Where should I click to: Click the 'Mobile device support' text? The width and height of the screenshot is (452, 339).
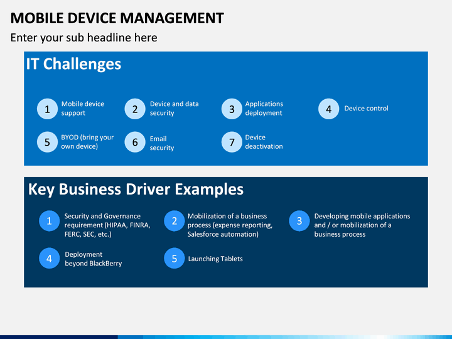83,109
